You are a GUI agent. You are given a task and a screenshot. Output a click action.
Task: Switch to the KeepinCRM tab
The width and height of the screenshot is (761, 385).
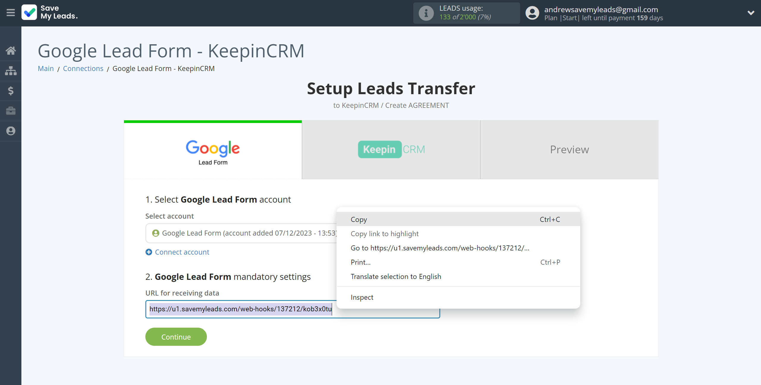click(x=391, y=150)
